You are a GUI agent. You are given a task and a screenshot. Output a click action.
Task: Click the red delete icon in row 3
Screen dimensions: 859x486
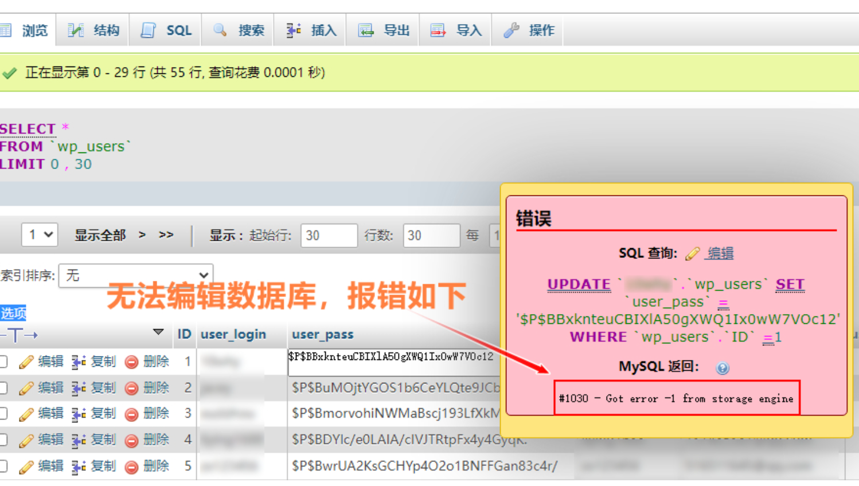pyautogui.click(x=132, y=414)
